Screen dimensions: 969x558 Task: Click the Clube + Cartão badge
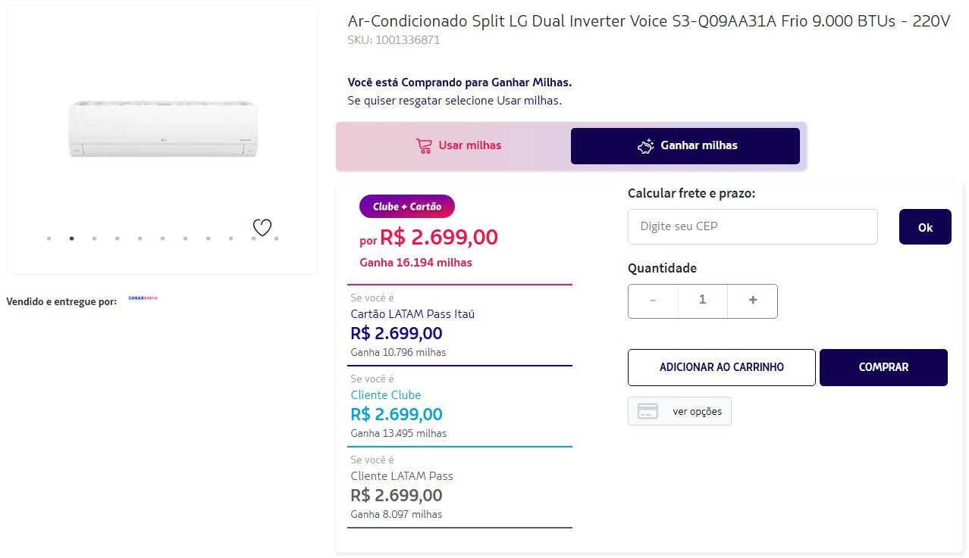(406, 207)
